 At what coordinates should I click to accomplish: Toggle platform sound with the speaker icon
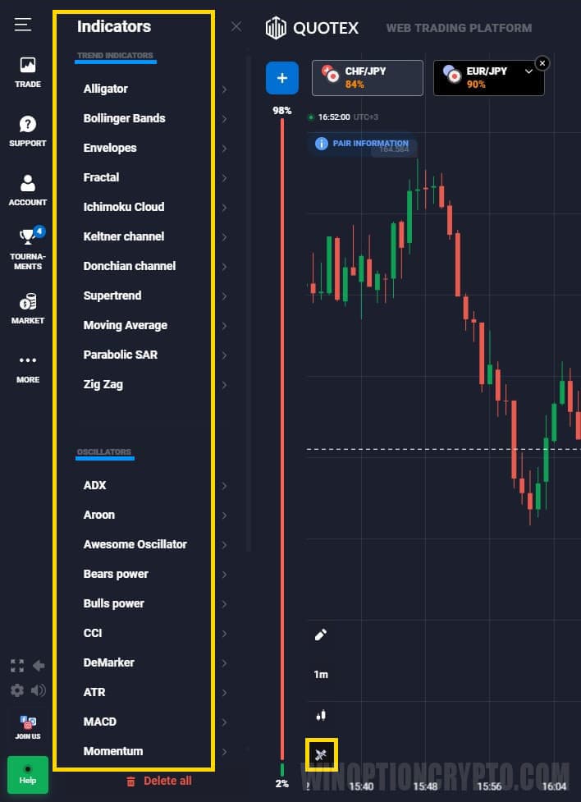[38, 690]
